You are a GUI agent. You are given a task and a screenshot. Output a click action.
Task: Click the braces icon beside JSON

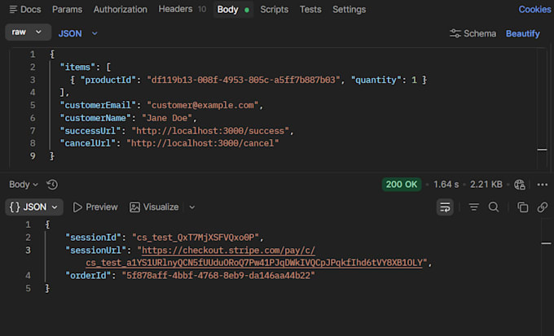tap(15, 207)
